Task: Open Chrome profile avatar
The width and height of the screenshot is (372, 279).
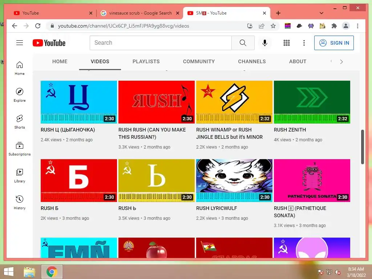Action: [x=346, y=26]
